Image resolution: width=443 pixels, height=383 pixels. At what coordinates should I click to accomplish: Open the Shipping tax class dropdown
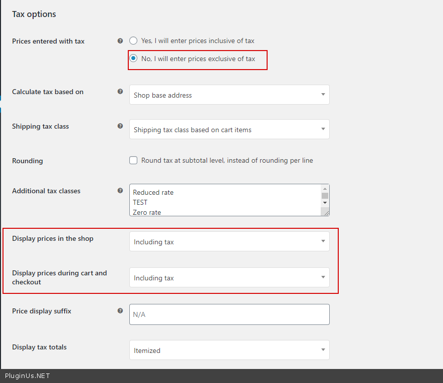tap(229, 129)
